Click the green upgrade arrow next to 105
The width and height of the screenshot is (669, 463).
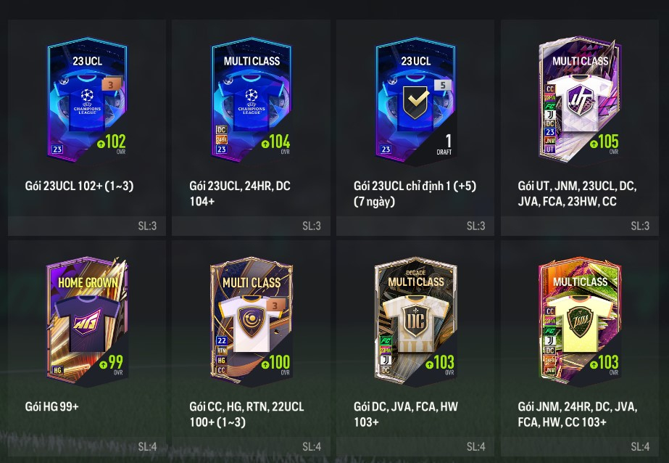594,144
